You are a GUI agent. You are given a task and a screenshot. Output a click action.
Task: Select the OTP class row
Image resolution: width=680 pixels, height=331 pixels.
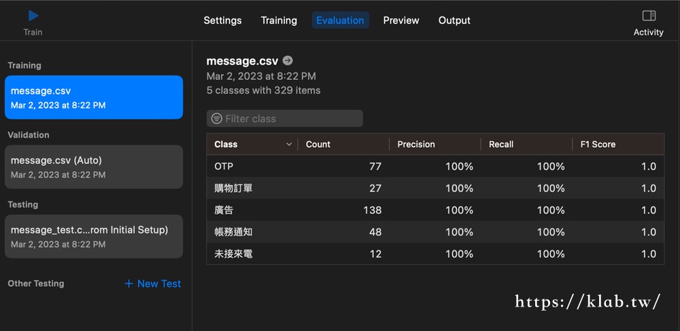pos(435,166)
